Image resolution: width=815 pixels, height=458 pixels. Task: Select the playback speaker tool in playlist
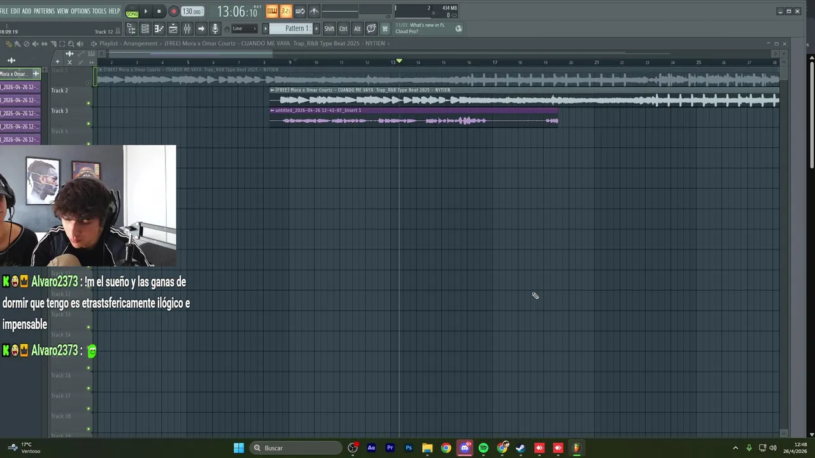[80, 44]
